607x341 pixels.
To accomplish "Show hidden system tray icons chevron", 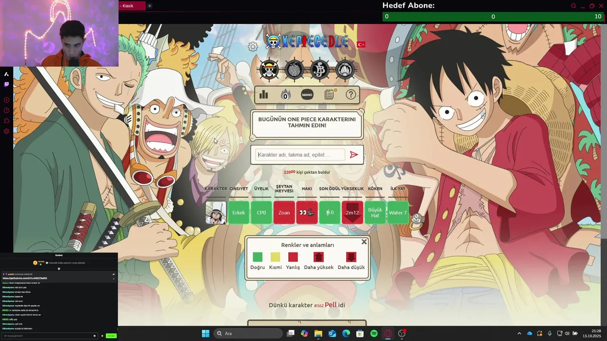I will 519,333.
